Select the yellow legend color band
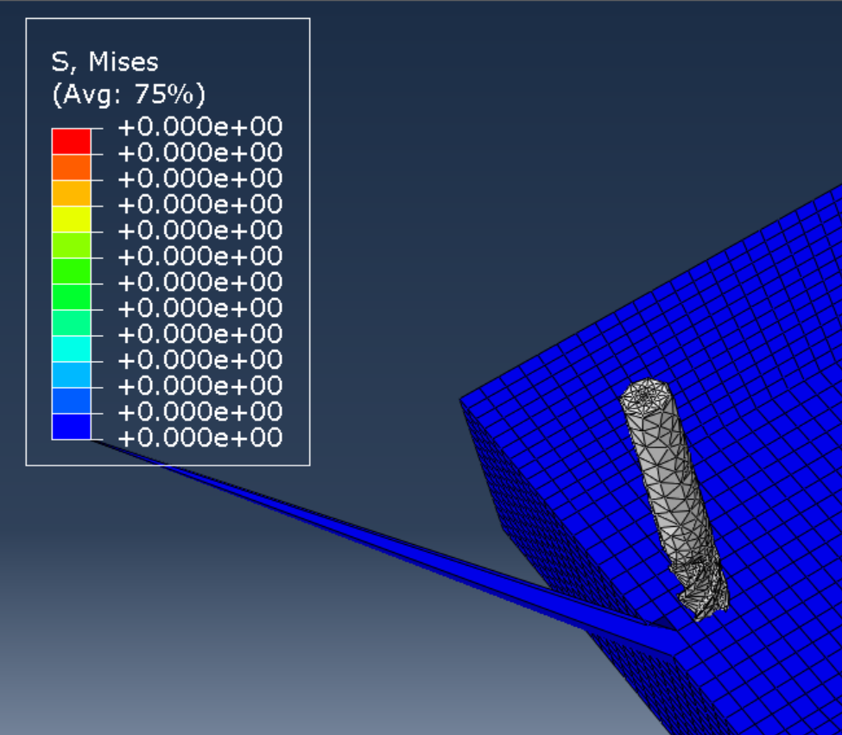The height and width of the screenshot is (735, 842). tap(72, 219)
